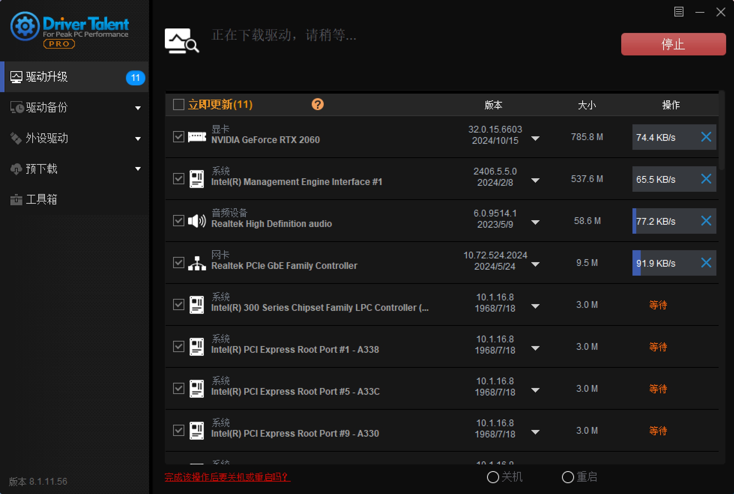The height and width of the screenshot is (494, 734).
Task: Open the 工具箱 menu item
Action: pos(41,199)
